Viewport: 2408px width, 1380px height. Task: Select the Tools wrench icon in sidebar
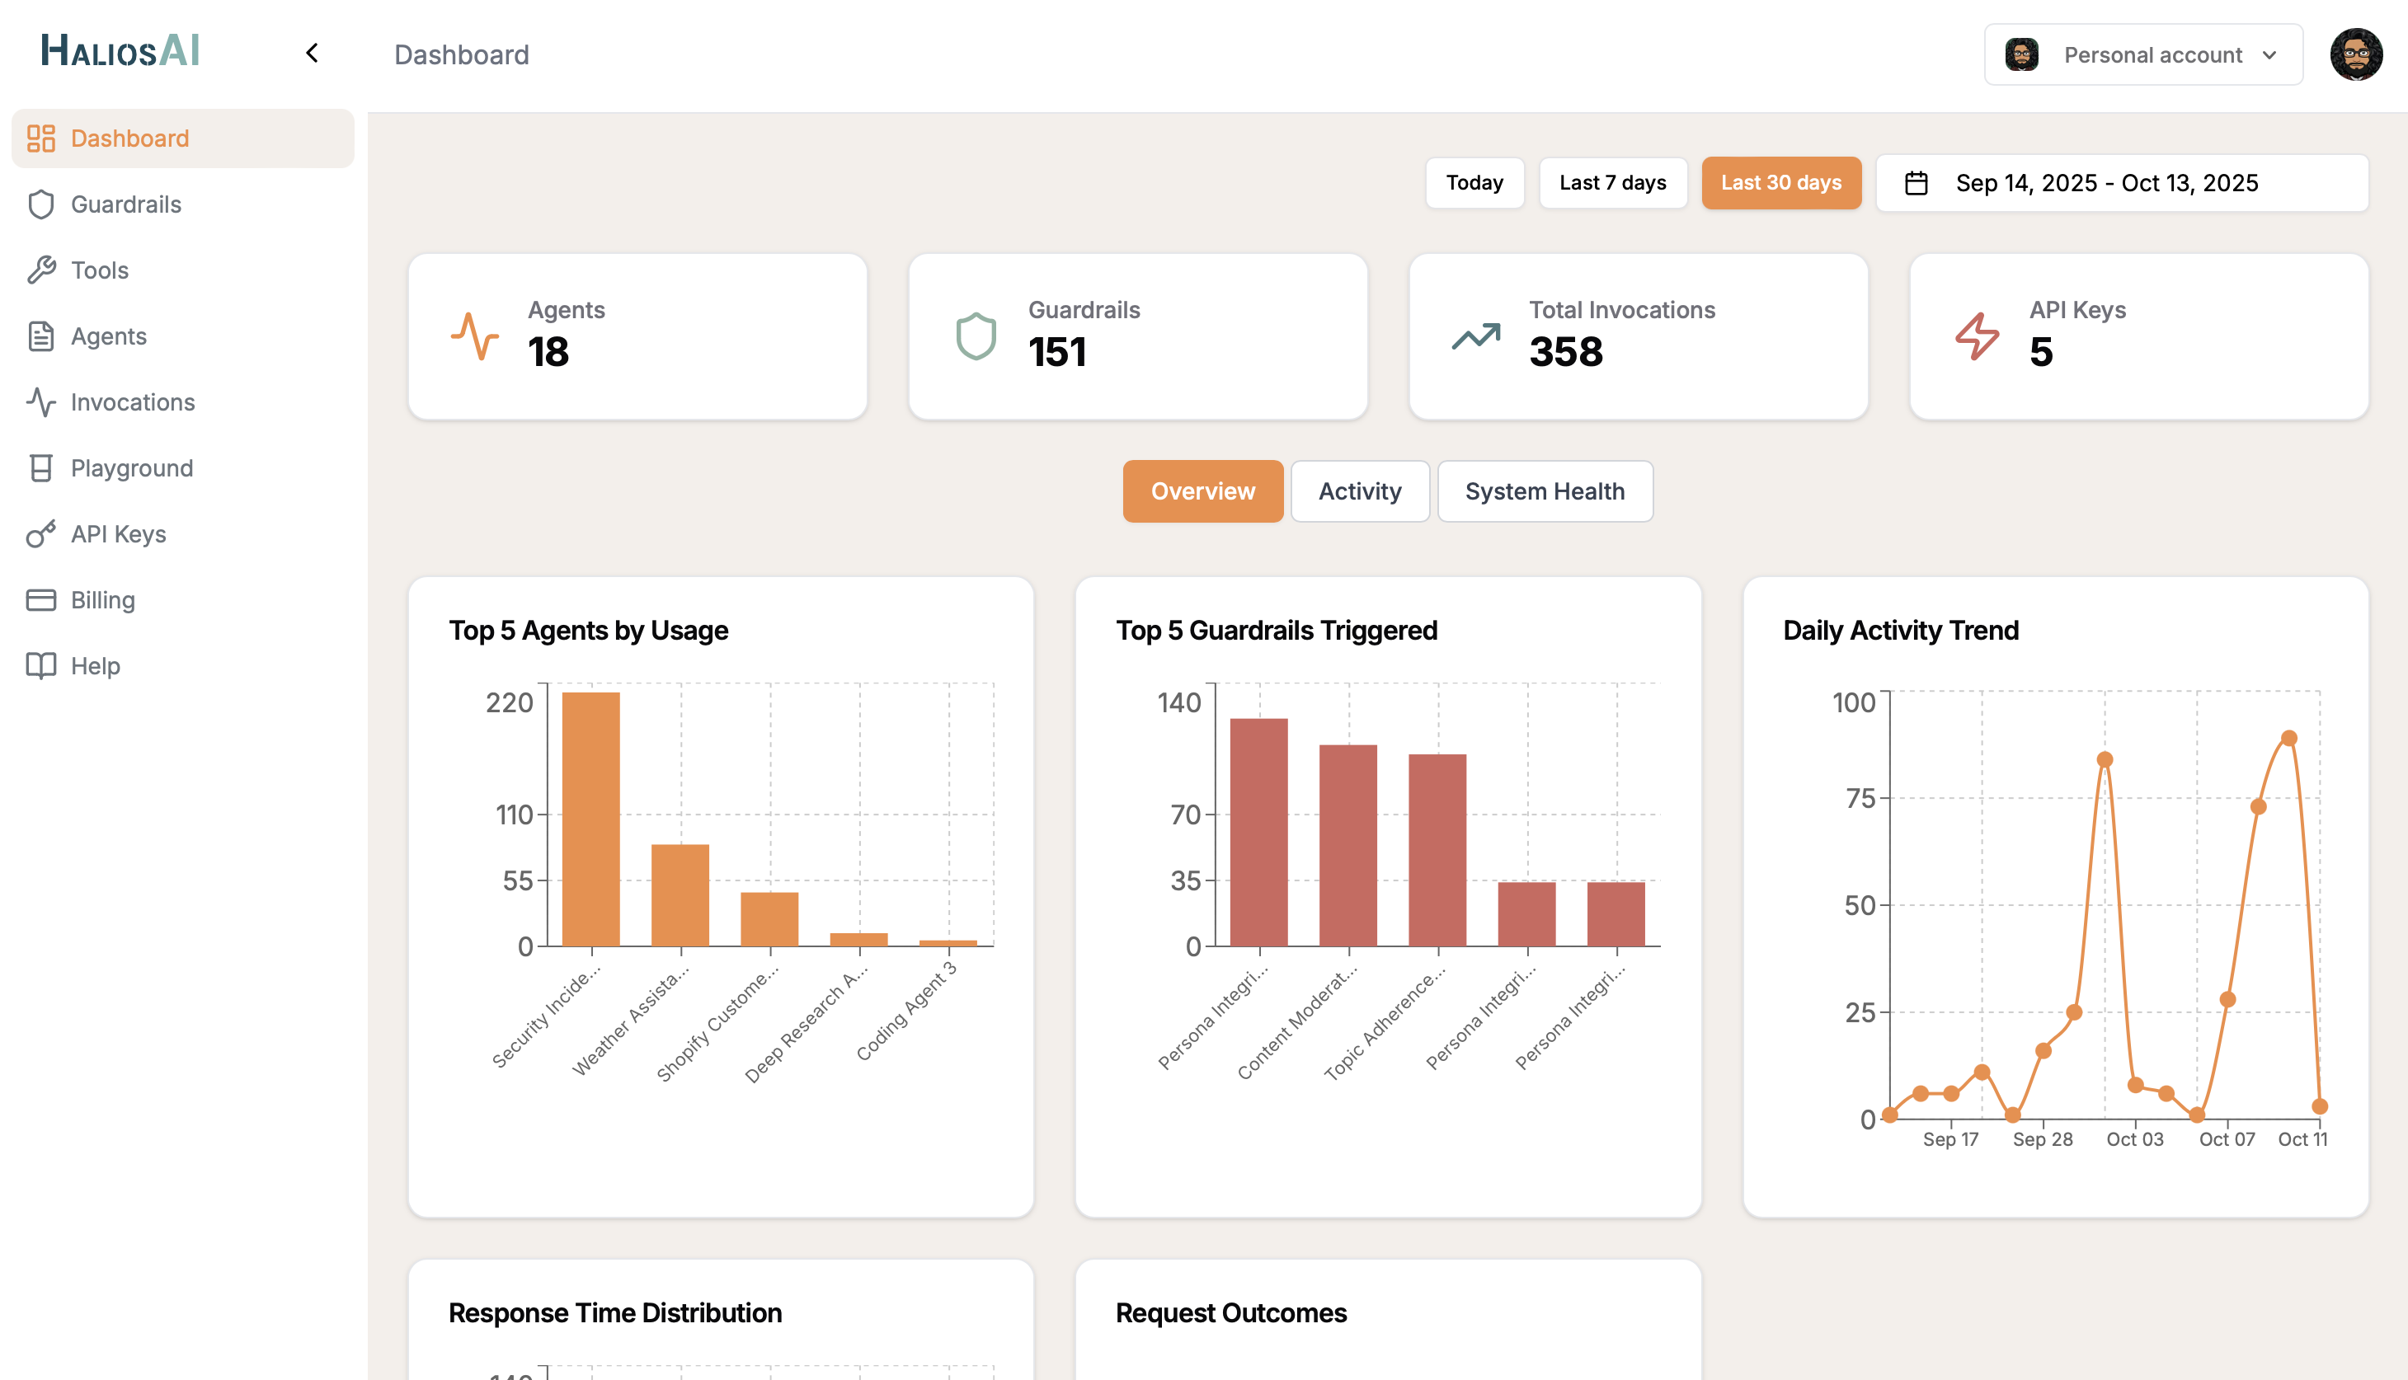coord(40,270)
